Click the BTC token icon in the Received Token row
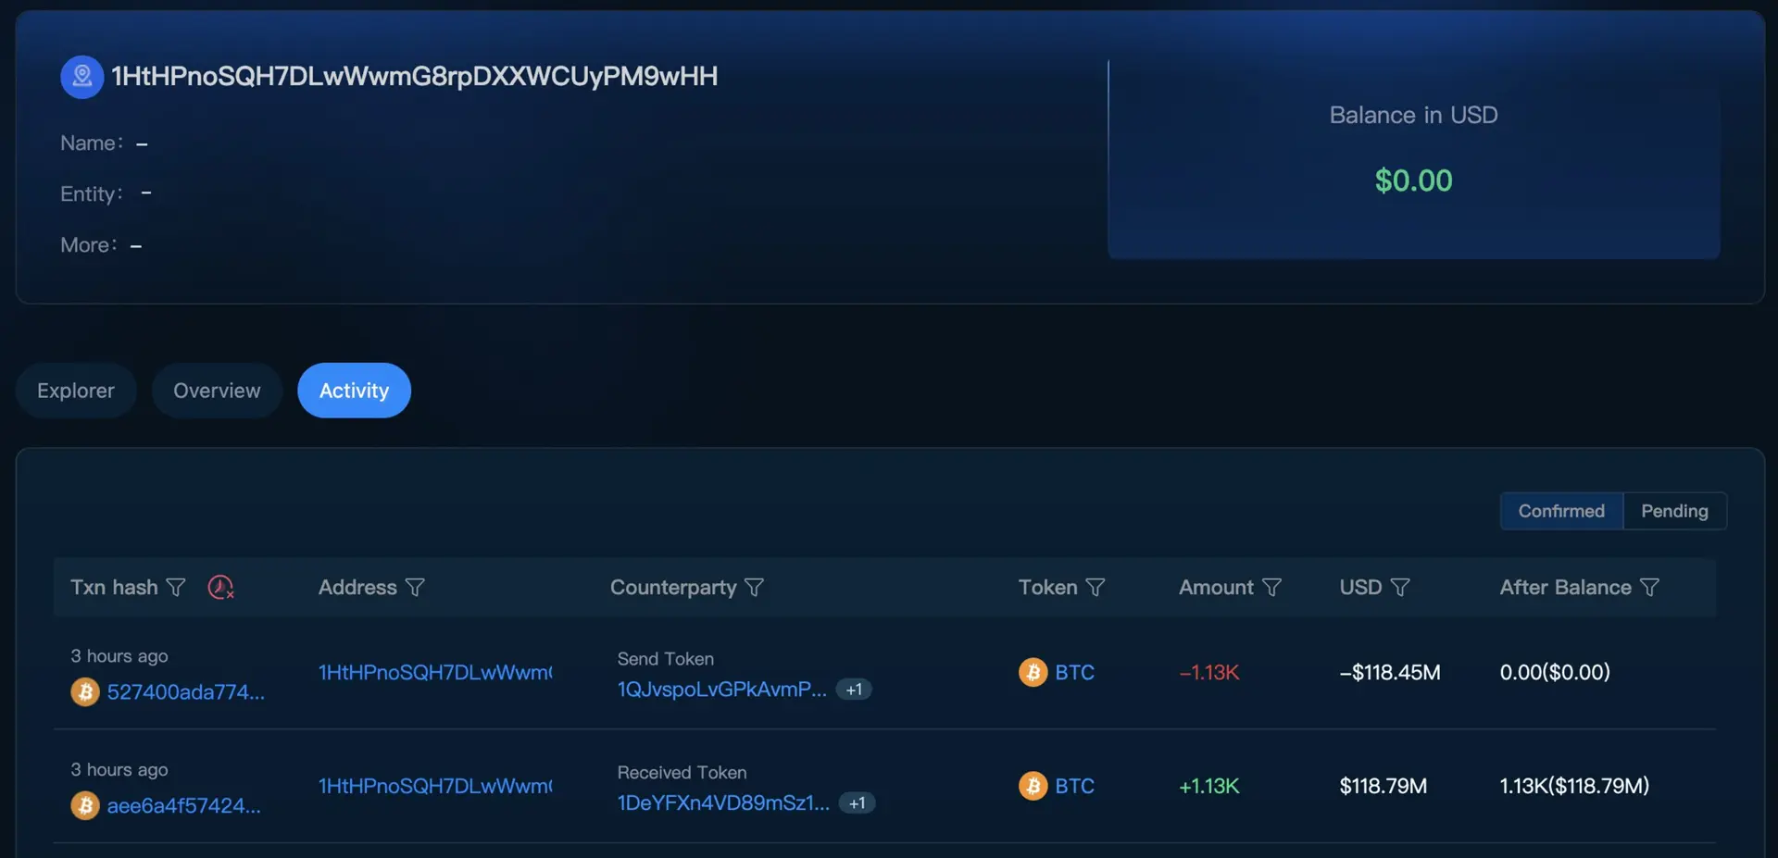This screenshot has height=858, width=1778. click(x=1033, y=786)
